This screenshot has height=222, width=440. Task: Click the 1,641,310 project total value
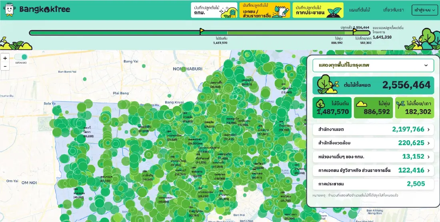click(x=382, y=37)
